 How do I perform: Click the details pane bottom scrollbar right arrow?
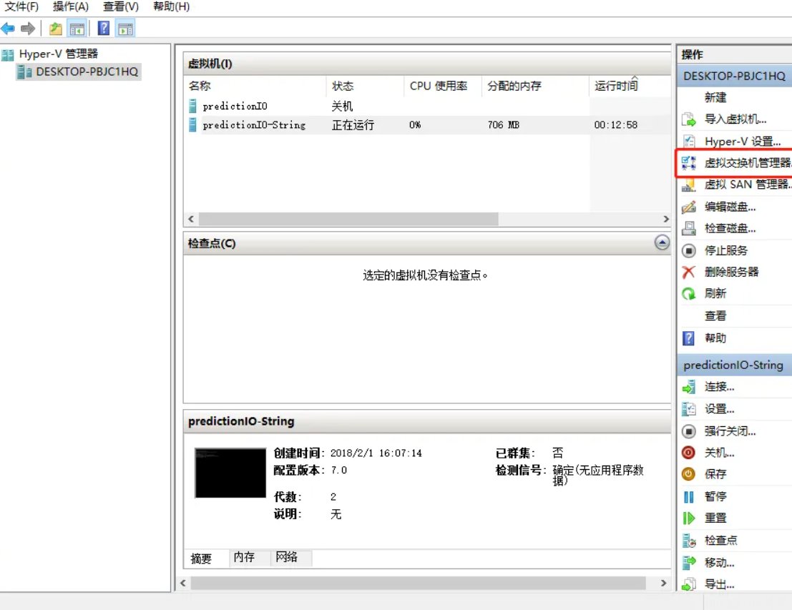(x=664, y=584)
